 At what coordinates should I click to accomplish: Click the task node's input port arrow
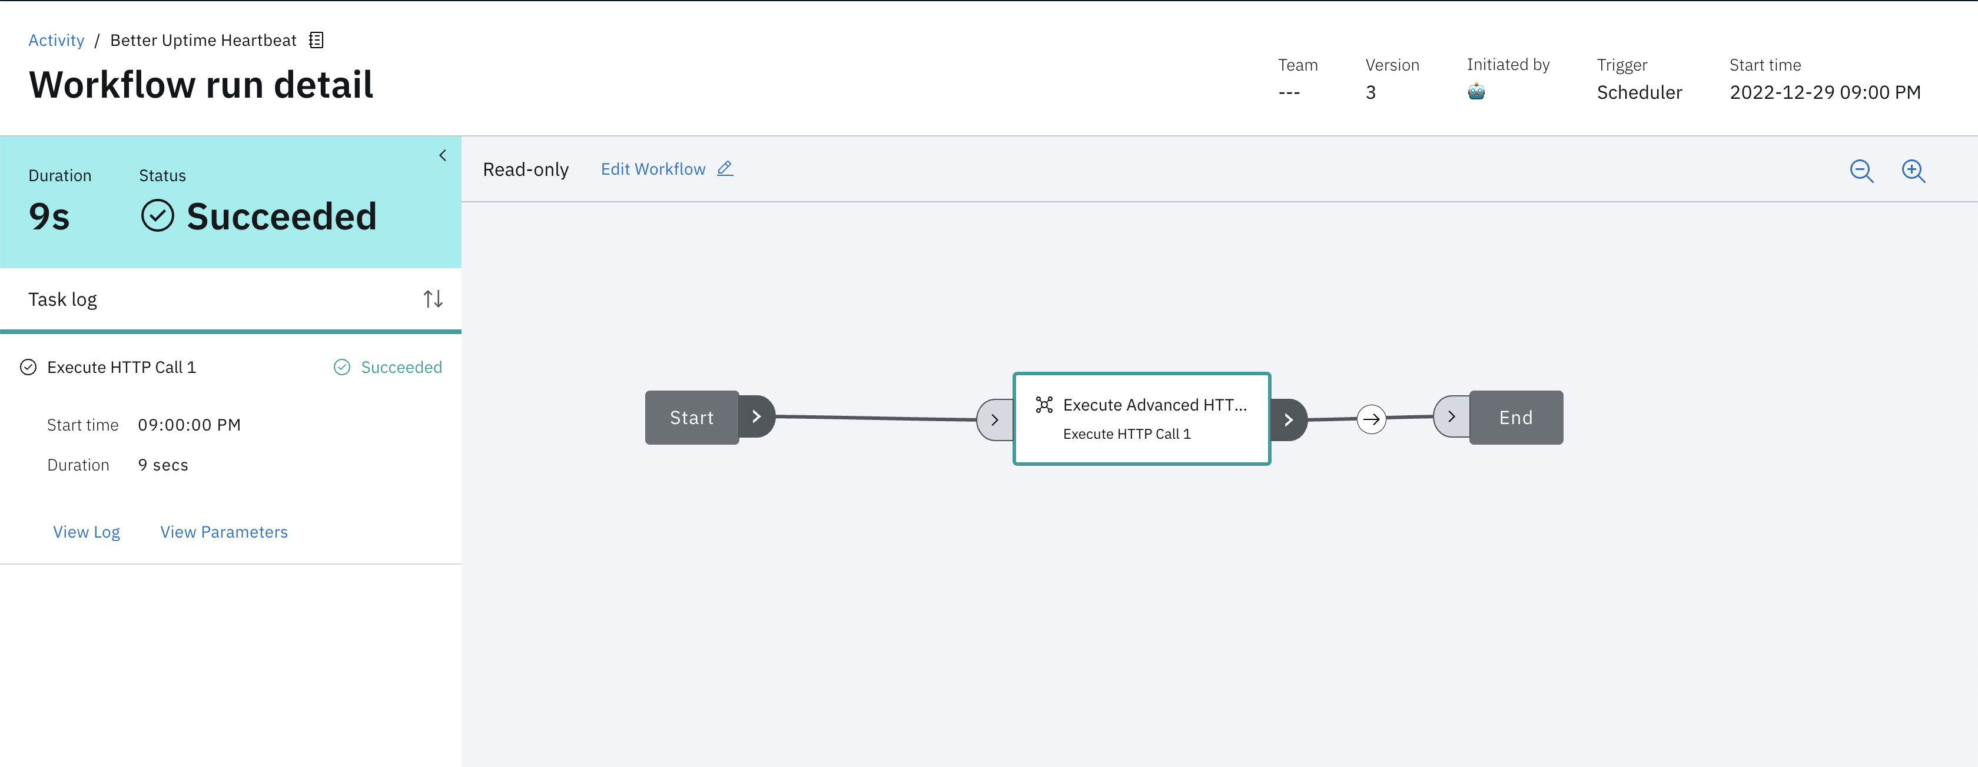click(994, 419)
